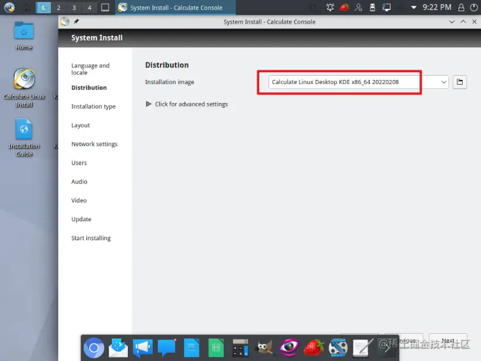
Task: Click the strawberry tray icon
Action: pyautogui.click(x=344, y=7)
